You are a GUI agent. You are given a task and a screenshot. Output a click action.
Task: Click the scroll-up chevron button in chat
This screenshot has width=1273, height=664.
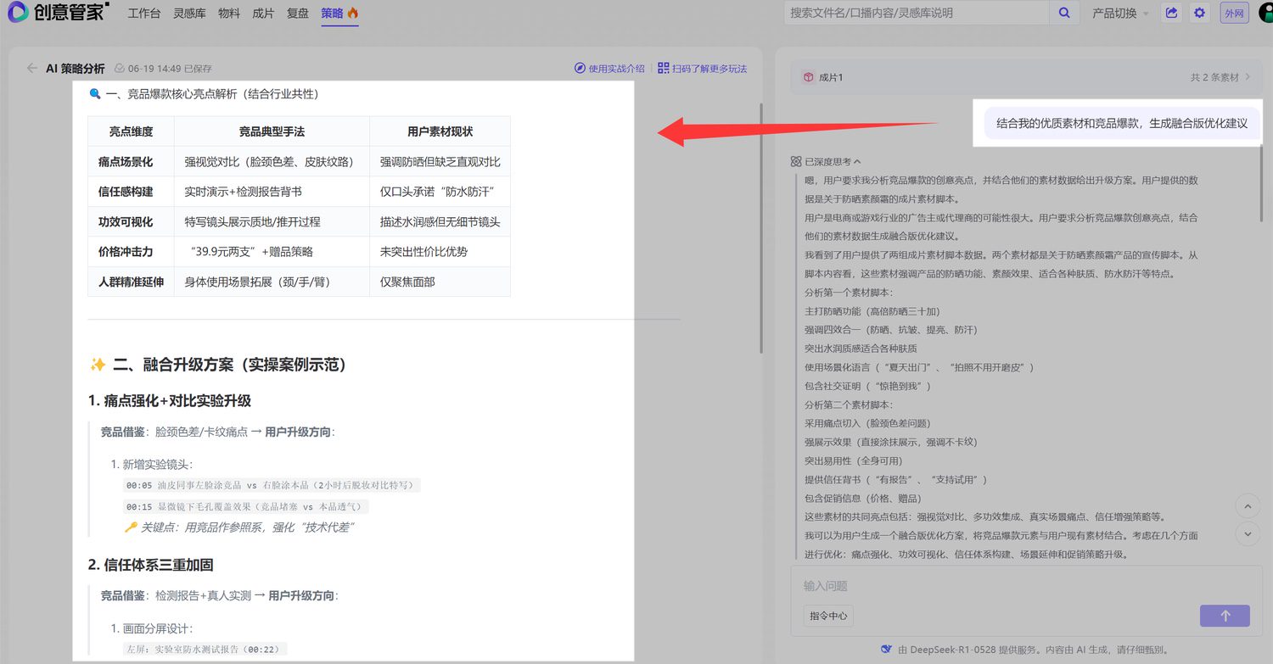tap(1248, 507)
